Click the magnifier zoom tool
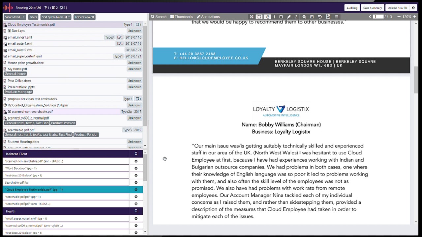 [304, 17]
